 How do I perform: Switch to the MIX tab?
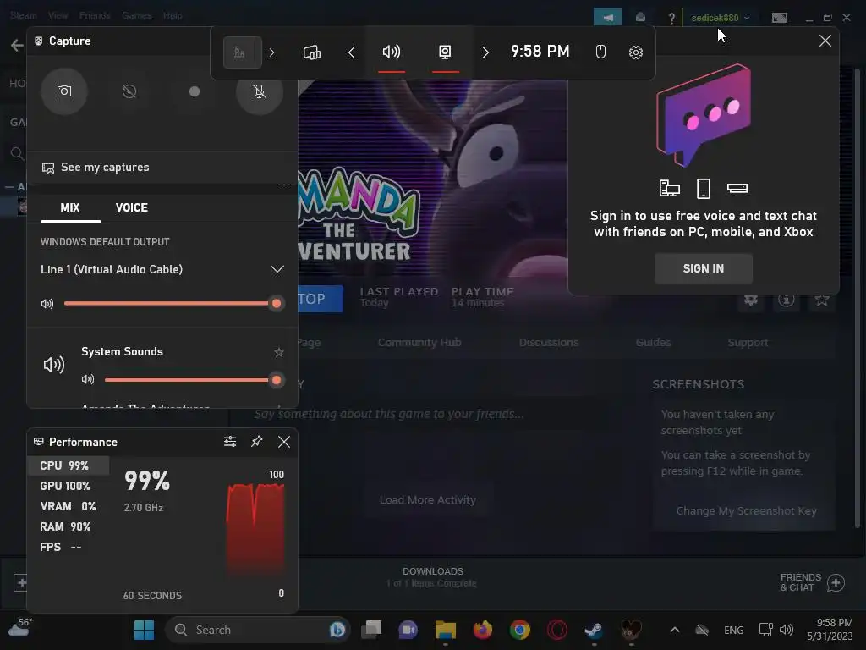point(70,208)
